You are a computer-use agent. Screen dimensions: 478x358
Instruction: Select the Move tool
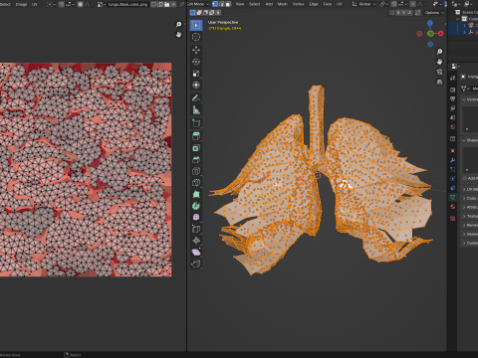(x=196, y=50)
